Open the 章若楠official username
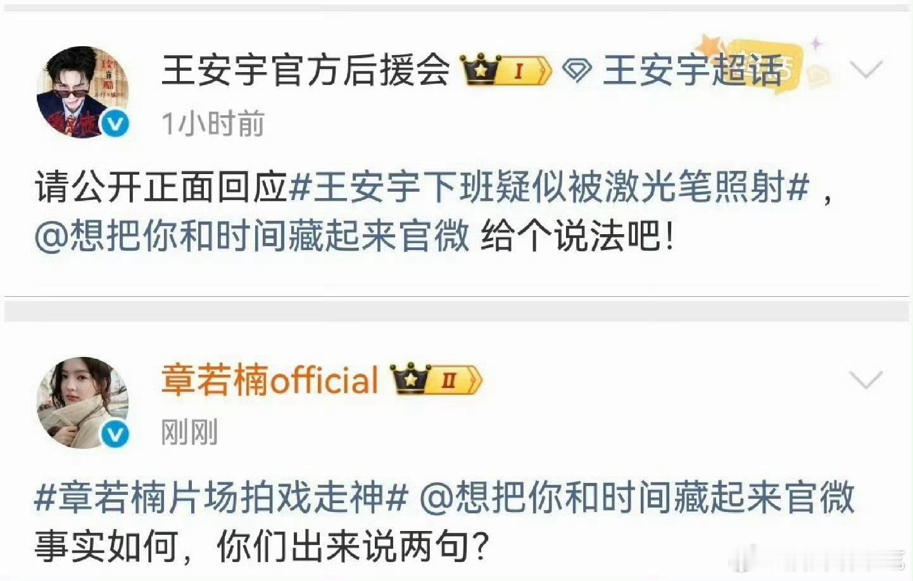The image size is (913, 581). tap(270, 380)
